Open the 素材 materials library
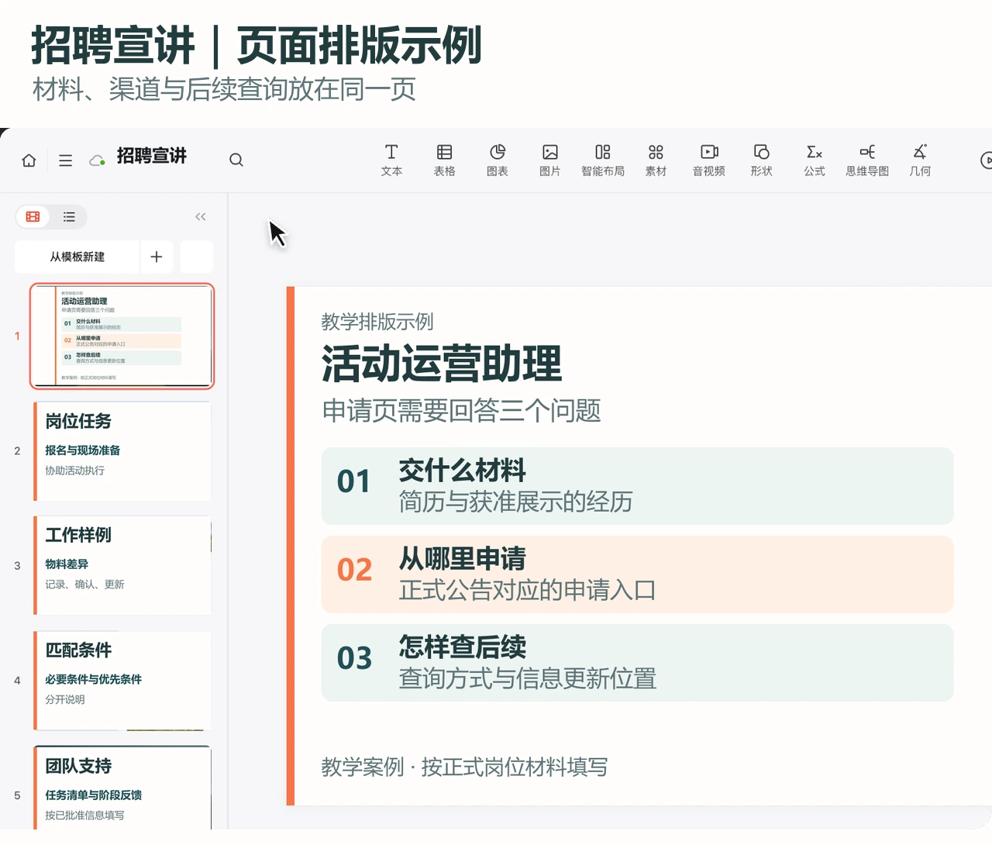 click(x=656, y=160)
